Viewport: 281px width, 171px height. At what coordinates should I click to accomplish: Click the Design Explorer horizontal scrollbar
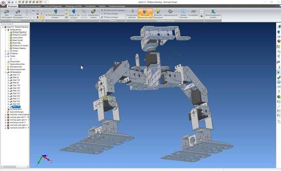pyautogui.click(x=15, y=167)
